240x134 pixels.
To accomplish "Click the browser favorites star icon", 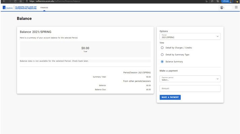I will pyautogui.click(x=212, y=1).
